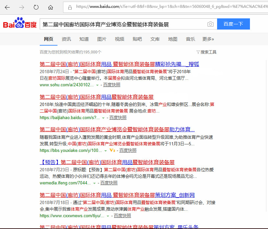
Task: Reload the page with the refresh icon
Action: pos(36,7)
